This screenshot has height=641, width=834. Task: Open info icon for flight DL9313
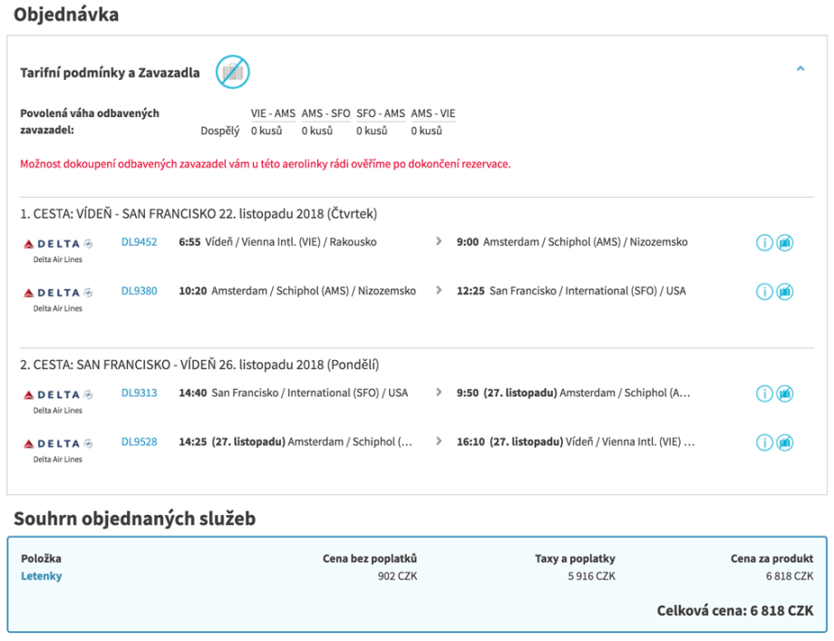tap(764, 393)
